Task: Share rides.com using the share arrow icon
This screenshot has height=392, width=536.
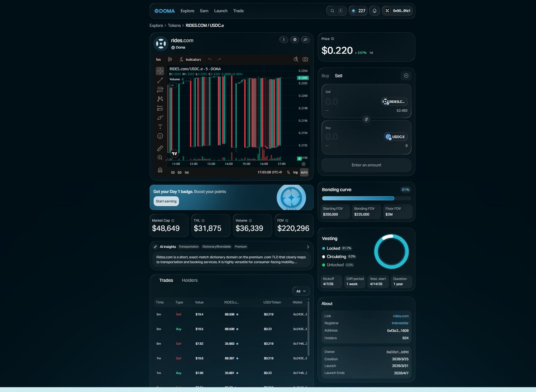Action: [x=306, y=40]
